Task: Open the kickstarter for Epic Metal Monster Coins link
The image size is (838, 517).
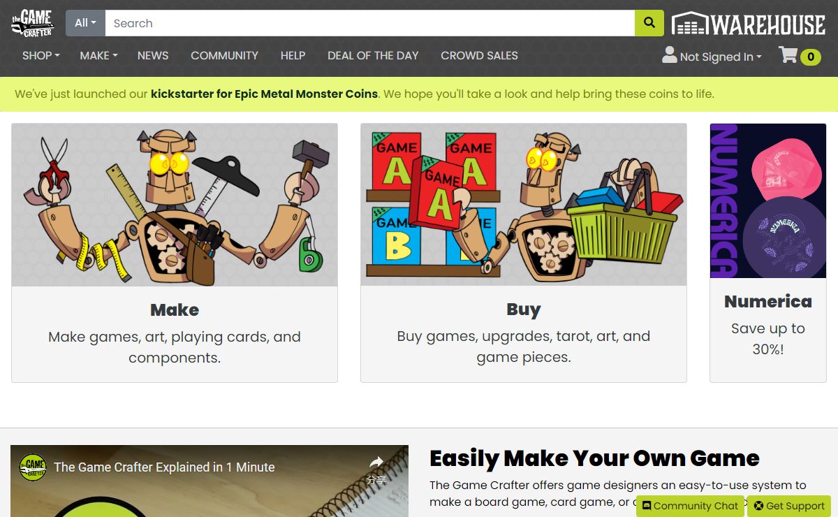Action: (x=264, y=94)
